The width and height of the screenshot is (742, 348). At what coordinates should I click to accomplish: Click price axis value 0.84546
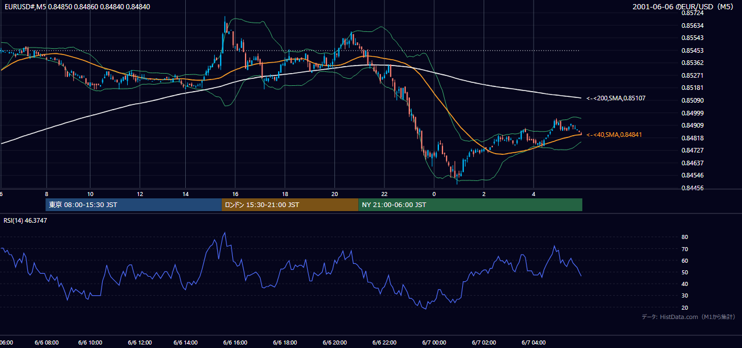(x=692, y=175)
